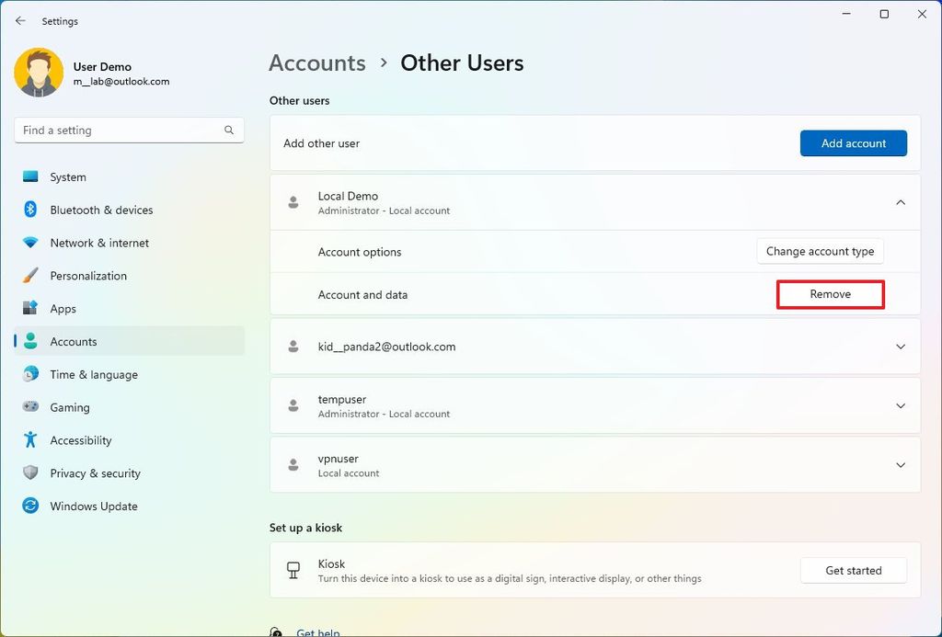This screenshot has height=637, width=942.
Task: Click the kid__panda2 user avatar icon
Action: click(x=293, y=347)
